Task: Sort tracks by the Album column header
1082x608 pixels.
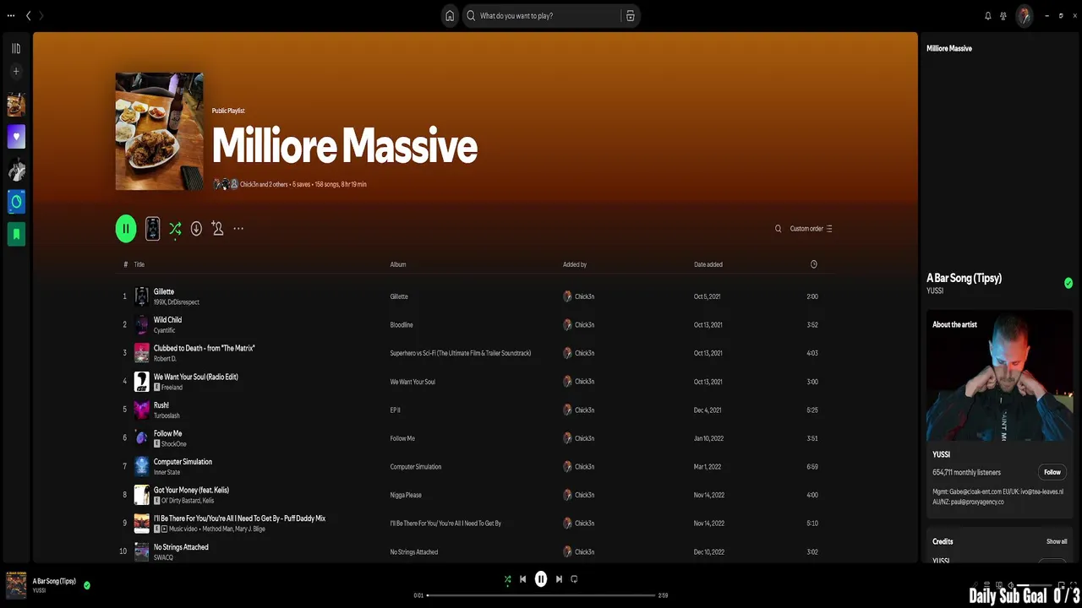Action: coord(398,264)
